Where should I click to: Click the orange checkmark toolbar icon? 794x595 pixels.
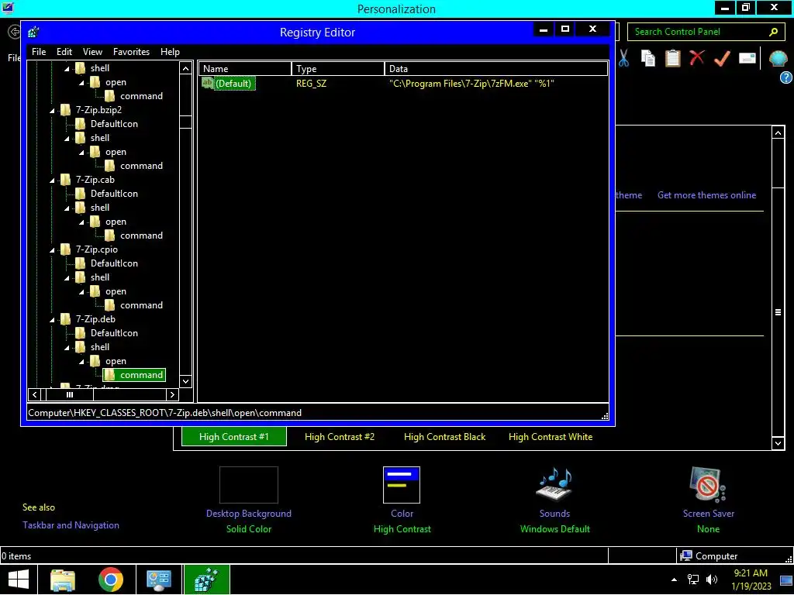(722, 58)
